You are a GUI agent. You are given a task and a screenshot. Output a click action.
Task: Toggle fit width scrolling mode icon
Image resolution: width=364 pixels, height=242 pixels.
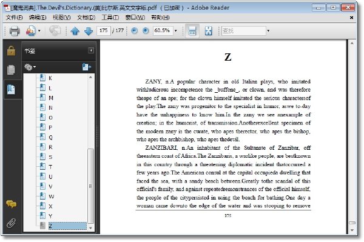(x=192, y=30)
